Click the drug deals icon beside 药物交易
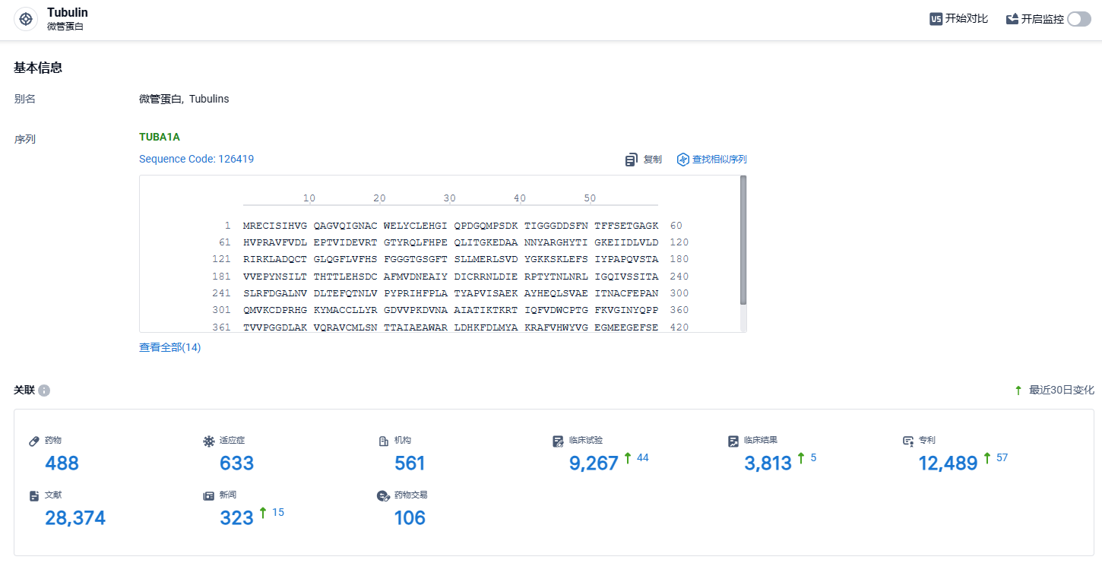The image size is (1102, 563). pos(384,495)
